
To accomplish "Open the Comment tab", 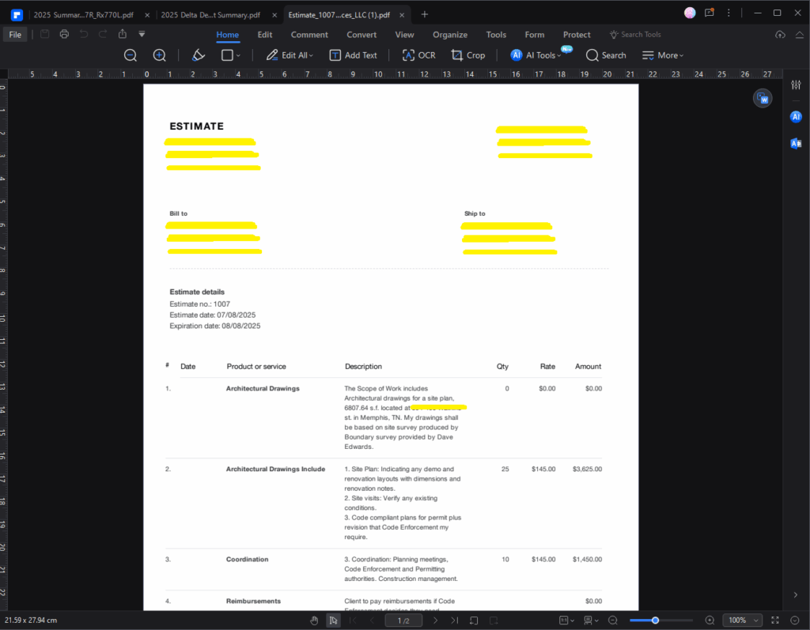I will click(309, 35).
